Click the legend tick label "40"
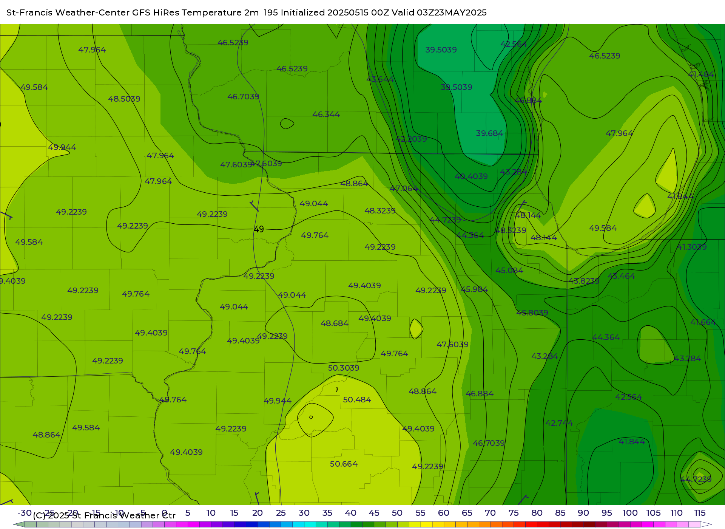 pyautogui.click(x=350, y=513)
